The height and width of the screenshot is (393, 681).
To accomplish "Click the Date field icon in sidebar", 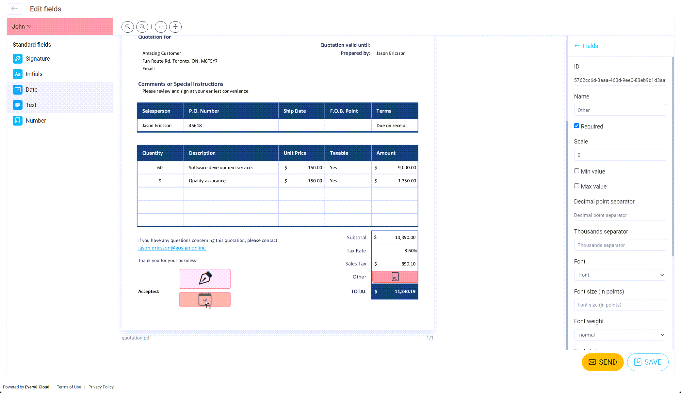I will [x=17, y=89].
